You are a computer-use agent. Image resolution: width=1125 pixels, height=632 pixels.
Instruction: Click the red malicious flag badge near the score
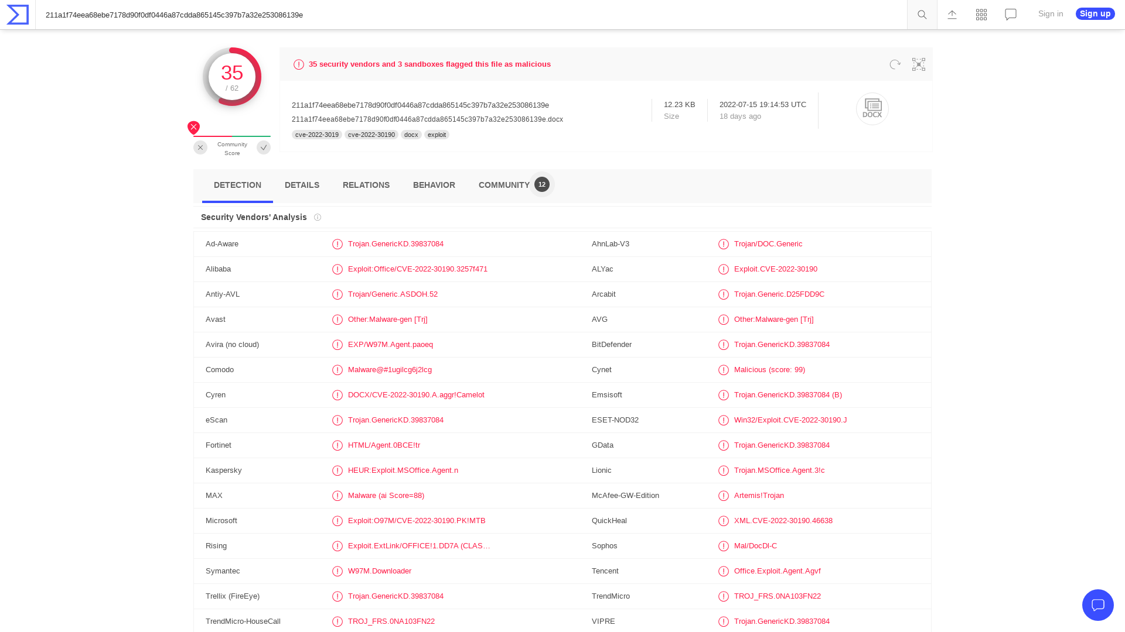point(193,127)
